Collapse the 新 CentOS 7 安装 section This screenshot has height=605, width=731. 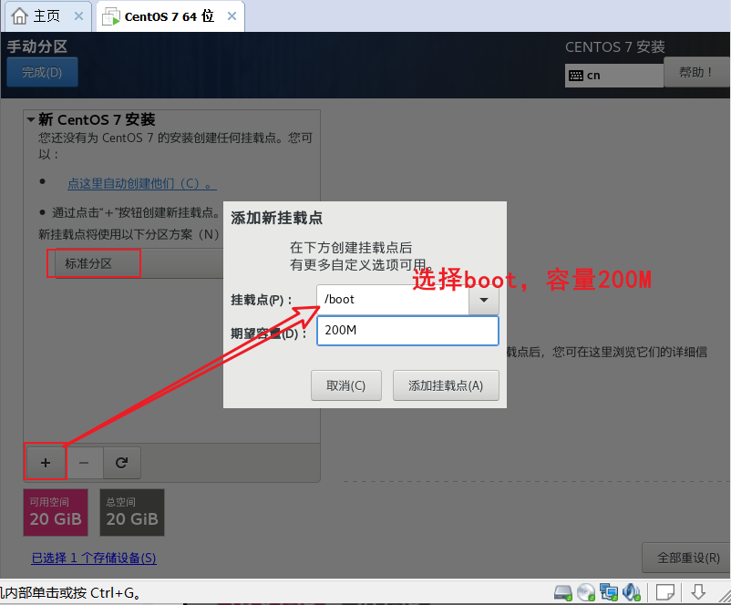pyautogui.click(x=31, y=119)
